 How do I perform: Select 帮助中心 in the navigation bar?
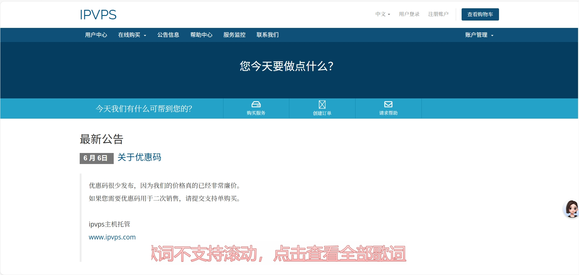201,35
